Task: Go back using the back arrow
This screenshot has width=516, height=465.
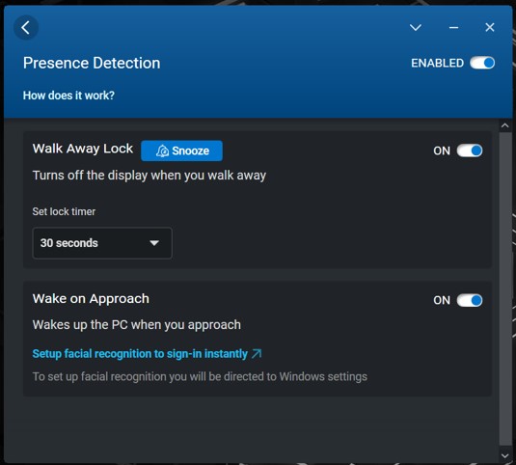Action: 26,27
